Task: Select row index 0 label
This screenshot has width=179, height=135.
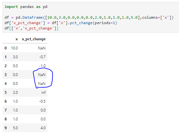Action: click(x=6, y=48)
